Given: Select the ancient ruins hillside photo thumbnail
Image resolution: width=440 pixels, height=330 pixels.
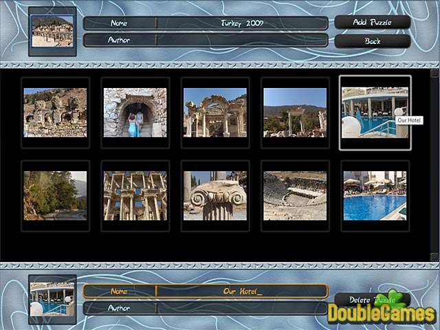Looking at the screenshot, I should (x=55, y=112).
